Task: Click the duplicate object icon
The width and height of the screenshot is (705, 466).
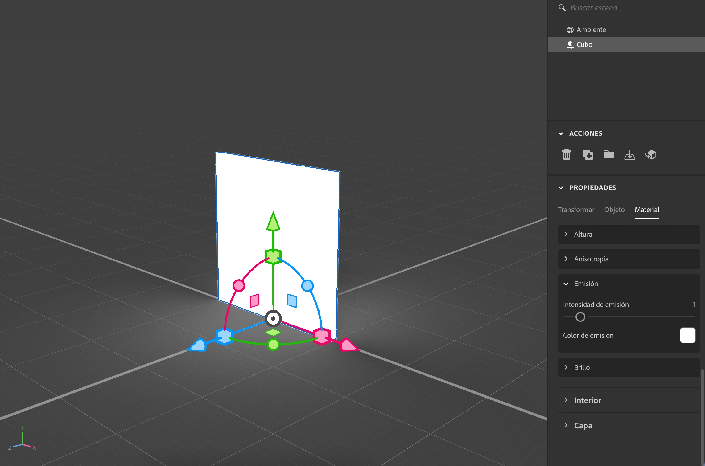Action: pyautogui.click(x=587, y=154)
